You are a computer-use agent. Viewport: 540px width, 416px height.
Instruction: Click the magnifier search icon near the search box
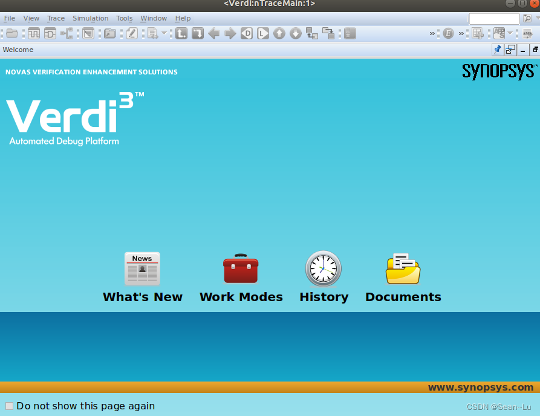tap(527, 18)
